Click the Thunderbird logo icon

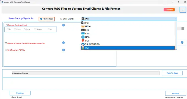(83, 44)
